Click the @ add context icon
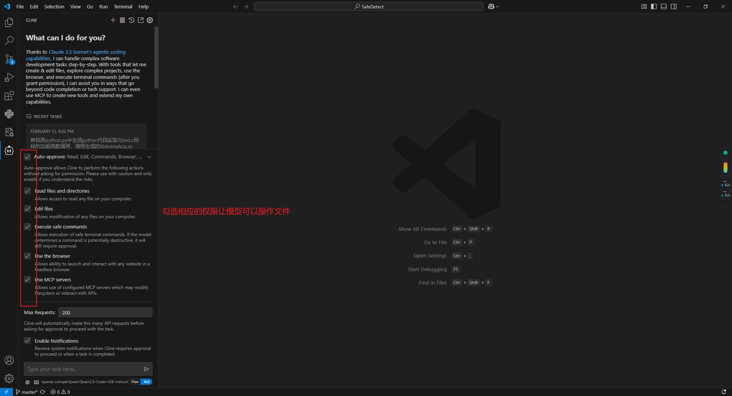Screen dimensions: 732x396 click(x=27, y=382)
